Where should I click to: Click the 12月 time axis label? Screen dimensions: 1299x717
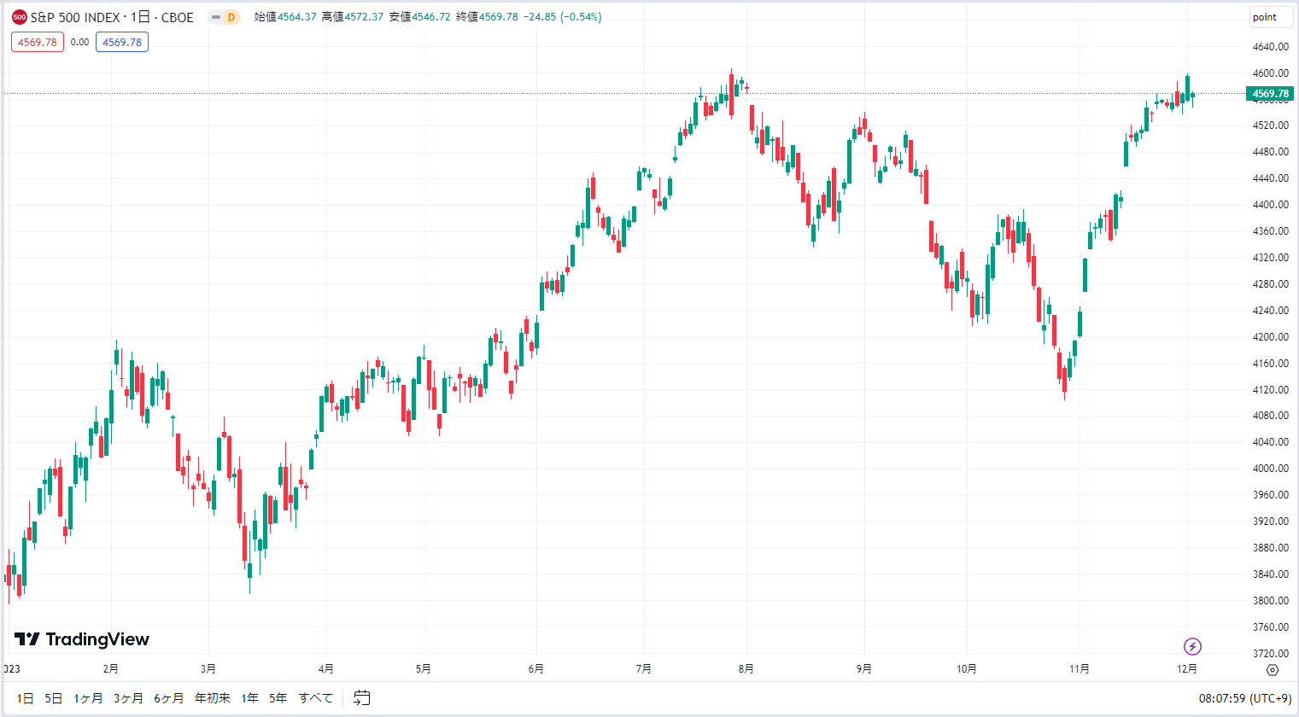pyautogui.click(x=1187, y=669)
